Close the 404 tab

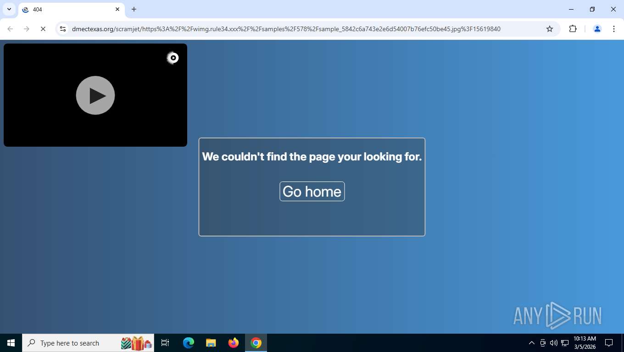pos(117,9)
